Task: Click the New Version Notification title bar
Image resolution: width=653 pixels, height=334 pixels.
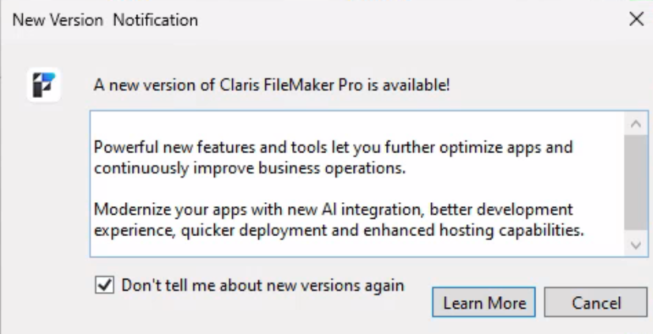Action: point(317,20)
